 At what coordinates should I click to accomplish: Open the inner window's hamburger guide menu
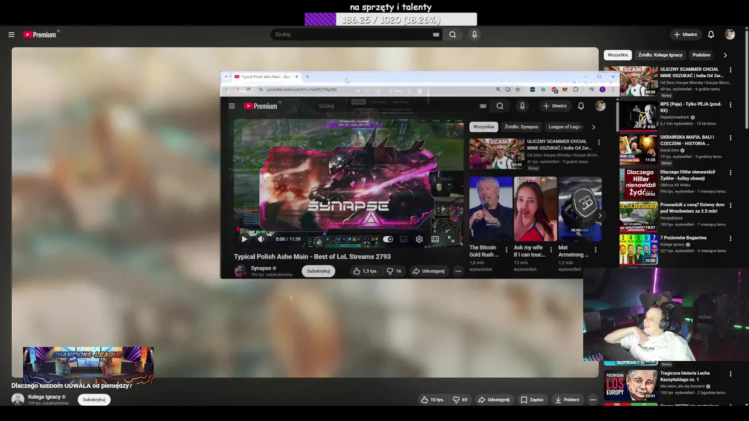pos(232,106)
